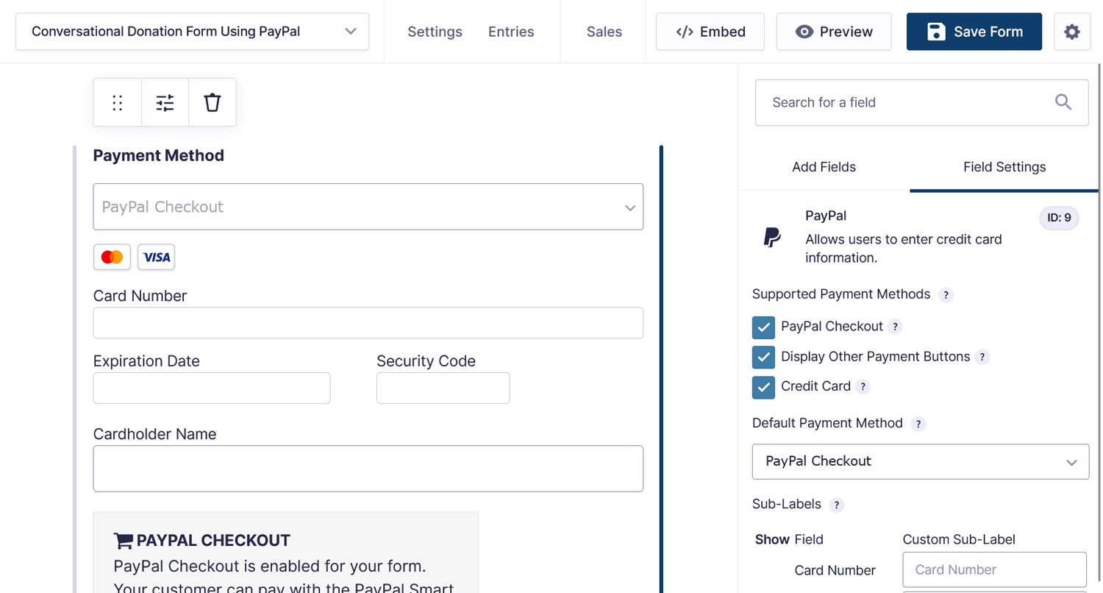
Task: Switch to the Add Fields tab
Action: tap(824, 167)
